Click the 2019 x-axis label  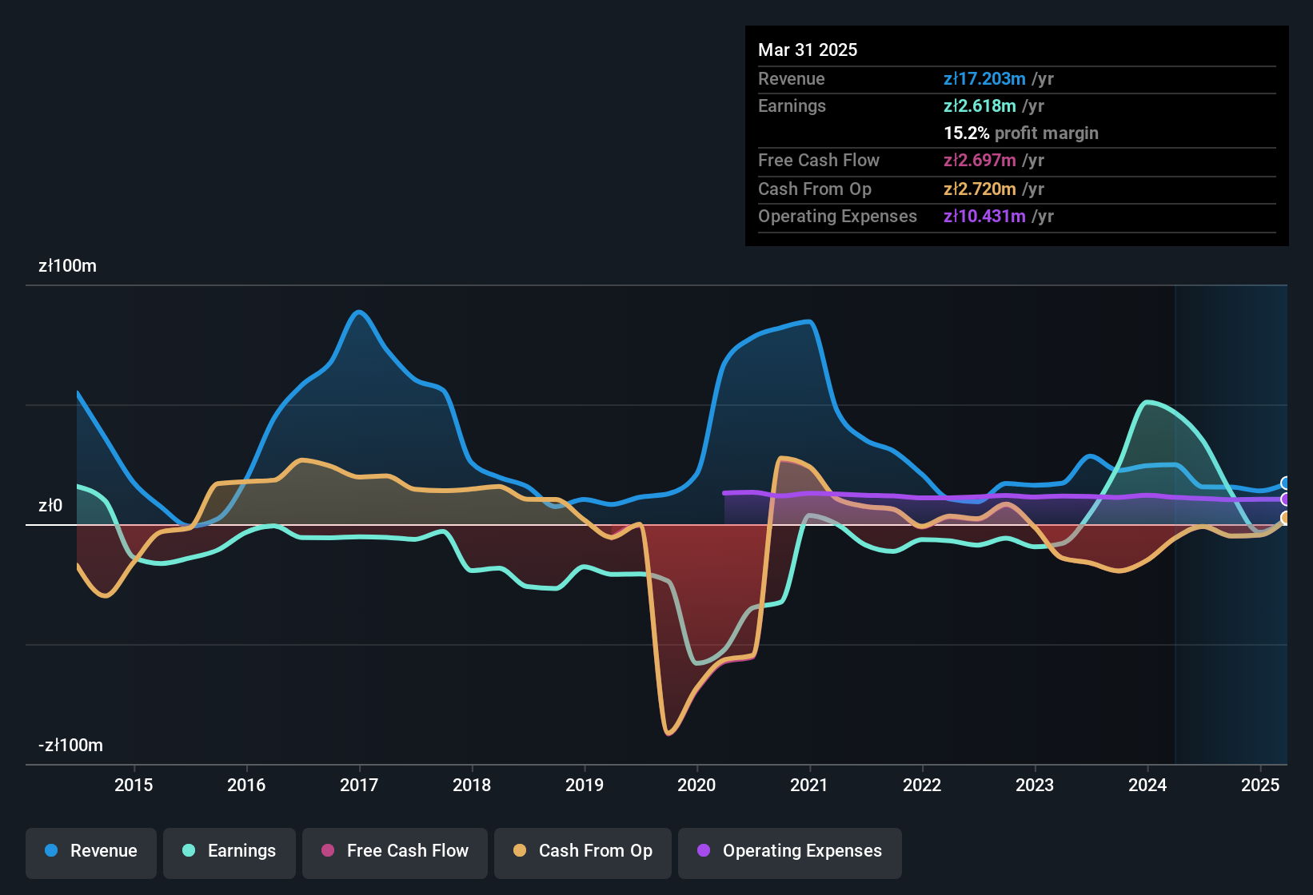tap(585, 785)
